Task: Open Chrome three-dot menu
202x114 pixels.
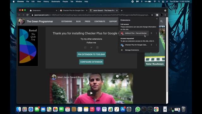Action: point(165,15)
